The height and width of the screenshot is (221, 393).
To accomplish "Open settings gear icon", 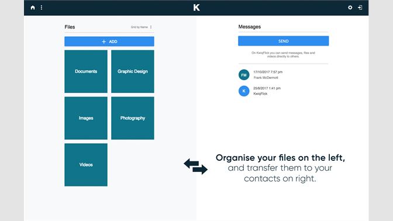I will coord(350,8).
